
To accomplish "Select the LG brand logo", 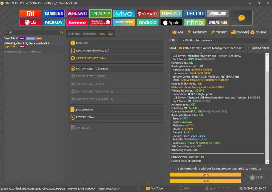I will tap(30, 22).
